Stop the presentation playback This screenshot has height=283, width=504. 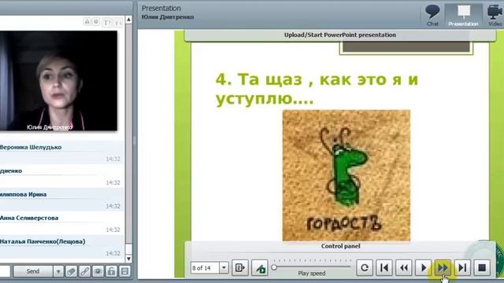pos(482,267)
